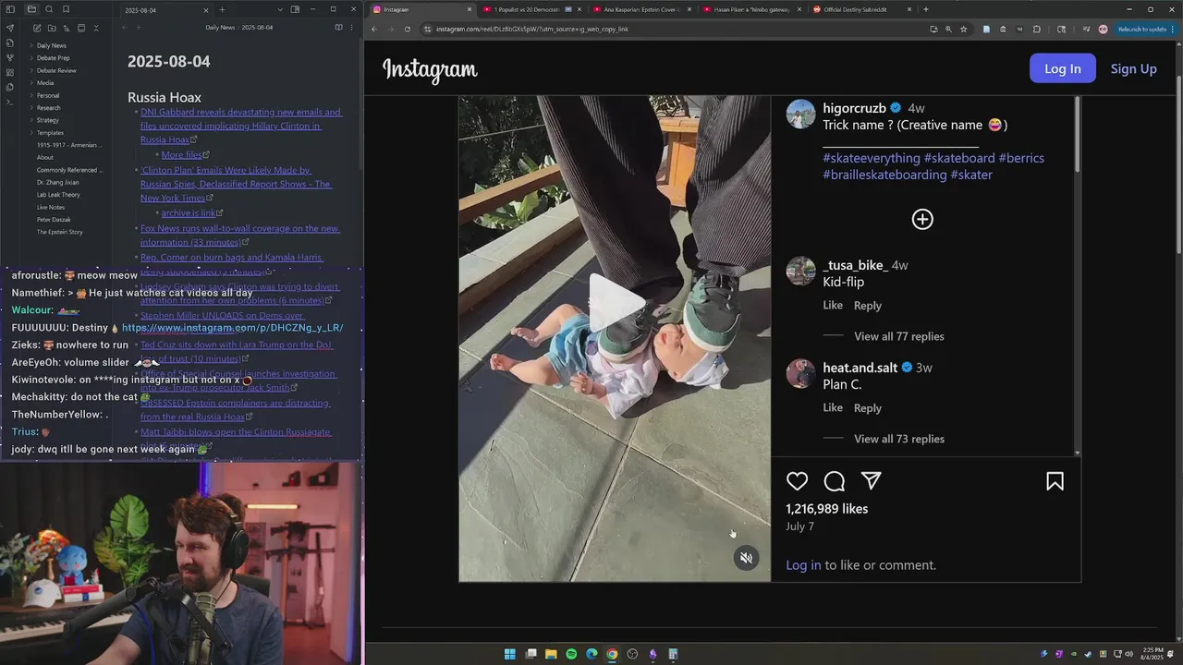Create a new note in Obsidian

click(x=37, y=29)
